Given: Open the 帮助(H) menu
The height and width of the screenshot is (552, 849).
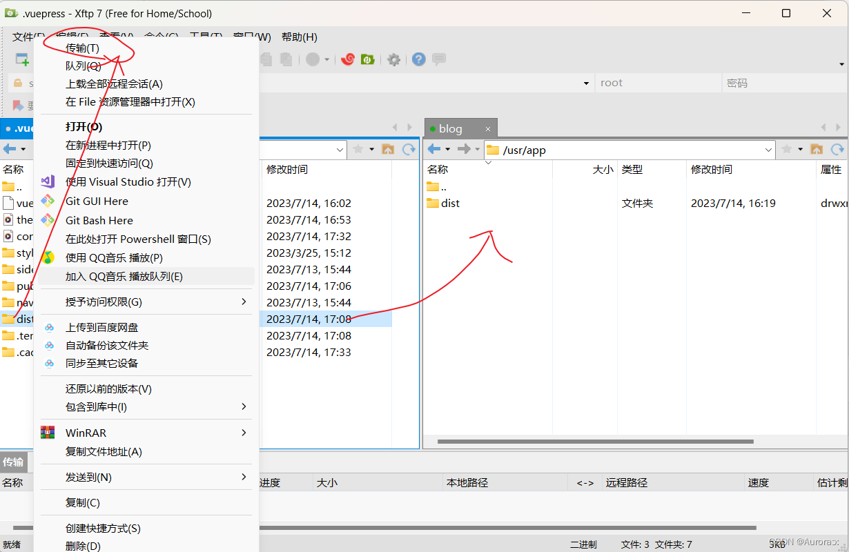Looking at the screenshot, I should (299, 37).
